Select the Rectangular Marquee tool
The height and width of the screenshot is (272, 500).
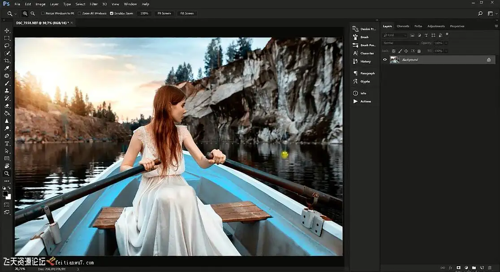point(7,38)
